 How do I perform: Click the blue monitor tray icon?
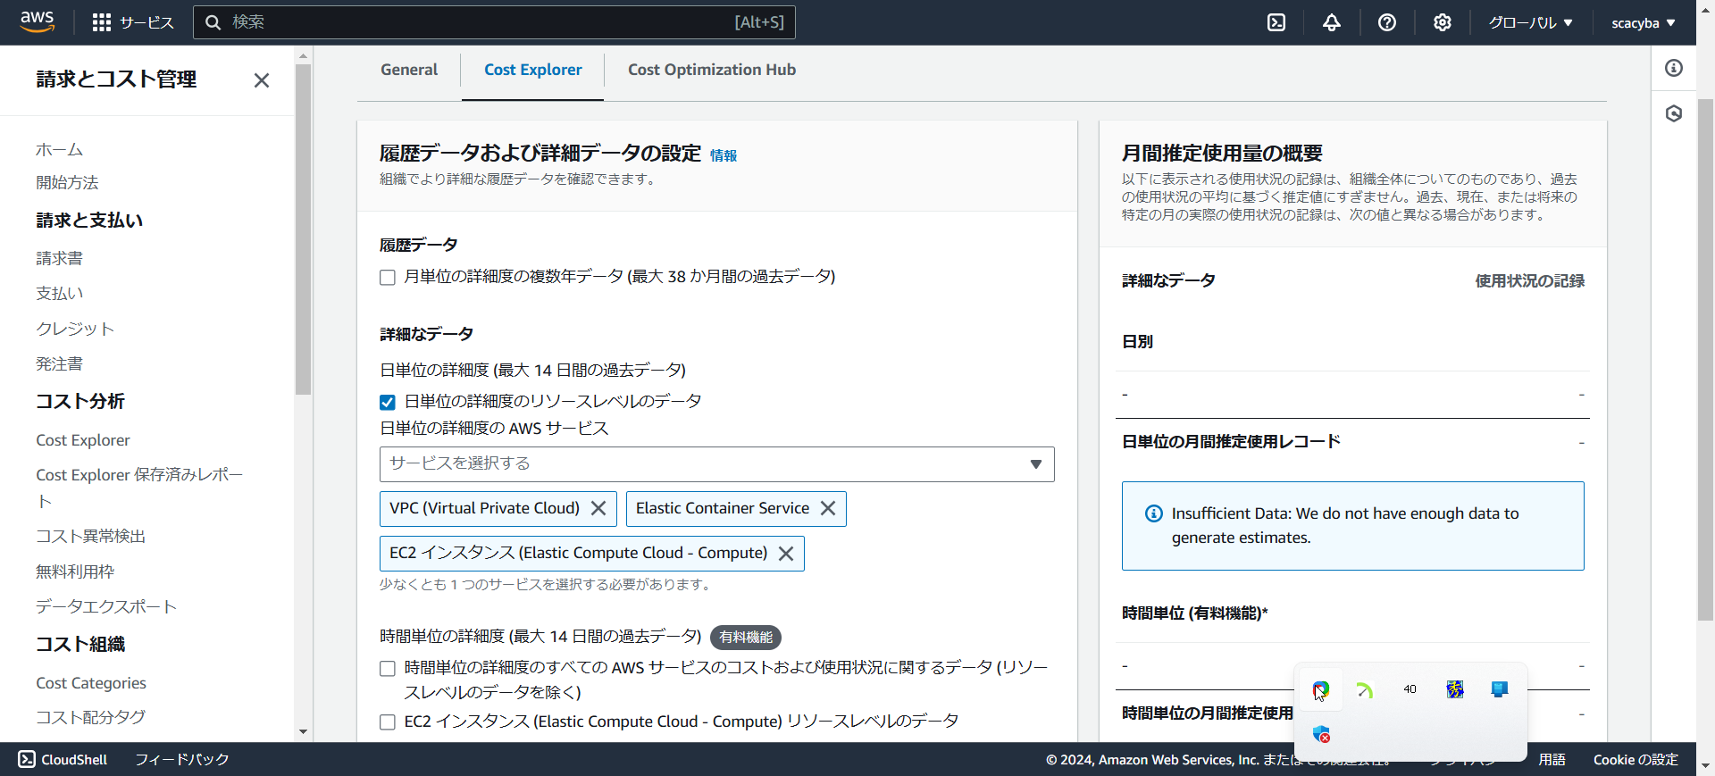(x=1500, y=689)
